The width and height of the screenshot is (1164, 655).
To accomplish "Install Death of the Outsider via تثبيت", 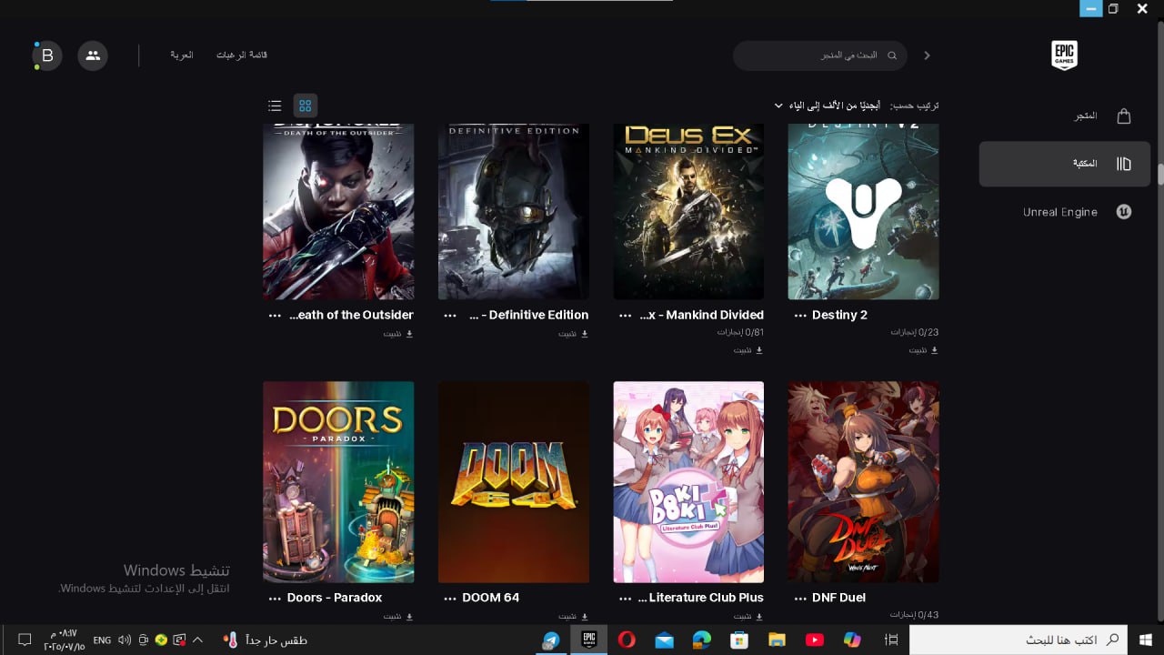I will tap(398, 334).
